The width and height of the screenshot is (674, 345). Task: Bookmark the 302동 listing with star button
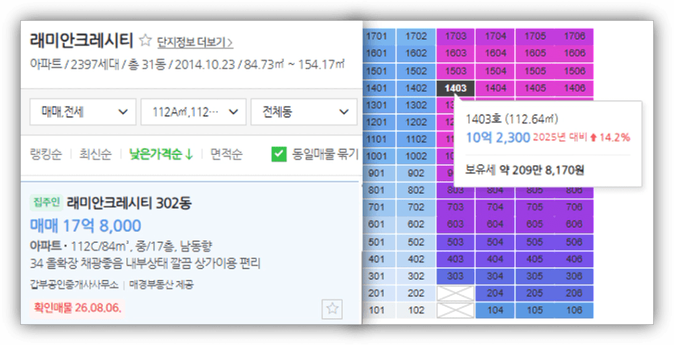click(x=332, y=309)
